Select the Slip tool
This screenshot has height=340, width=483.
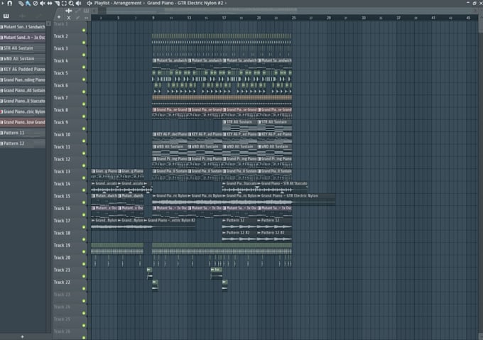(x=50, y=4)
